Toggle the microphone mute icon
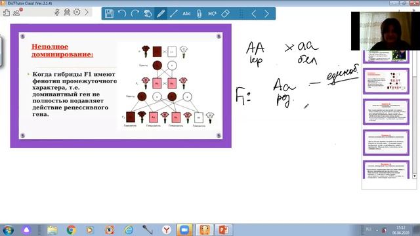Image resolution: width=420 pixels, height=236 pixels. (x=57, y=12)
